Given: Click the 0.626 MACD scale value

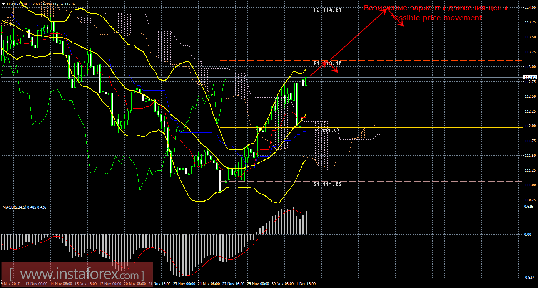Looking at the screenshot, I should coord(529,206).
